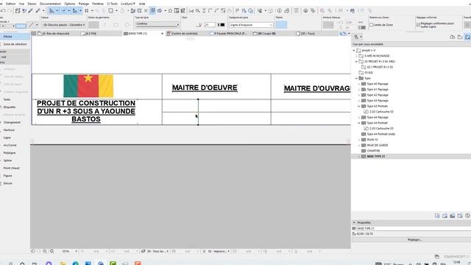This screenshot has width=471, height=265.
Task: Select the Texte tool in toolbox
Action: click(7, 99)
